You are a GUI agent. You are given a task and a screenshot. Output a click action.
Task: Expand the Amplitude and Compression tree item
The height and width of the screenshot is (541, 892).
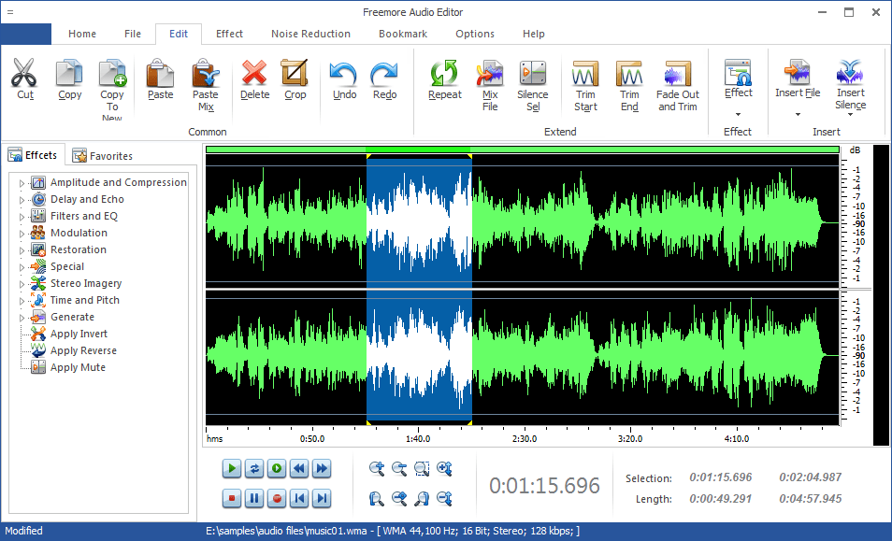(x=21, y=182)
